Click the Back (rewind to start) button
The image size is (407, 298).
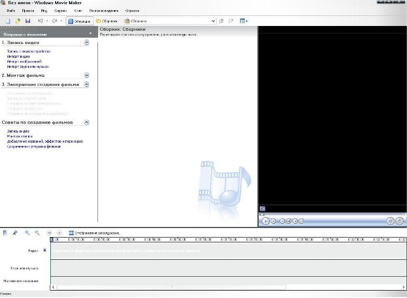click(282, 221)
